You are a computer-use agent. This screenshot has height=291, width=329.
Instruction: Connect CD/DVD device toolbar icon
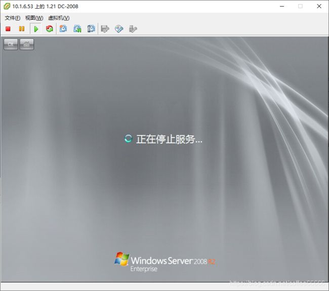(119, 29)
